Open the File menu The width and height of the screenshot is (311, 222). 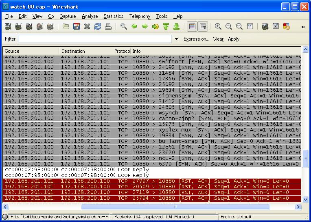click(9, 16)
